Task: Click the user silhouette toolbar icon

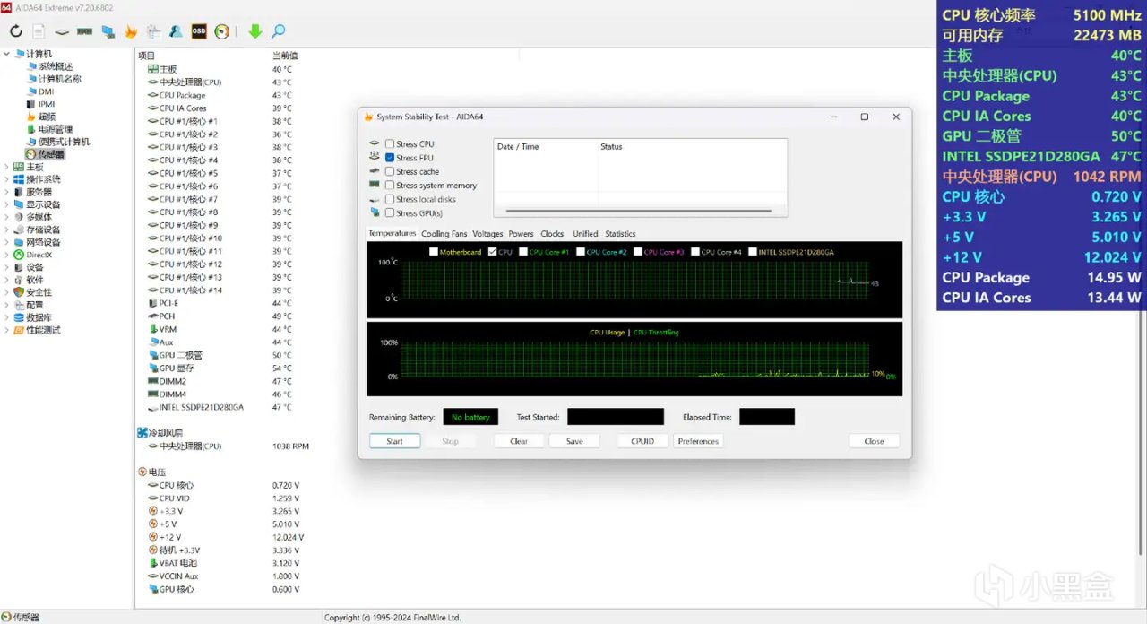Action: tap(177, 31)
